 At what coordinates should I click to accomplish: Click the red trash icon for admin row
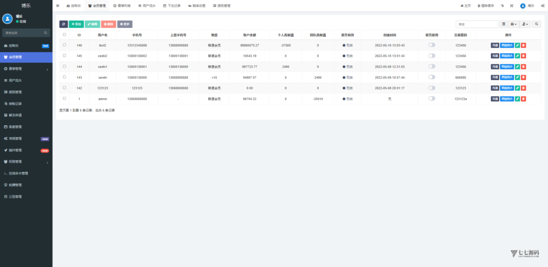(x=523, y=99)
